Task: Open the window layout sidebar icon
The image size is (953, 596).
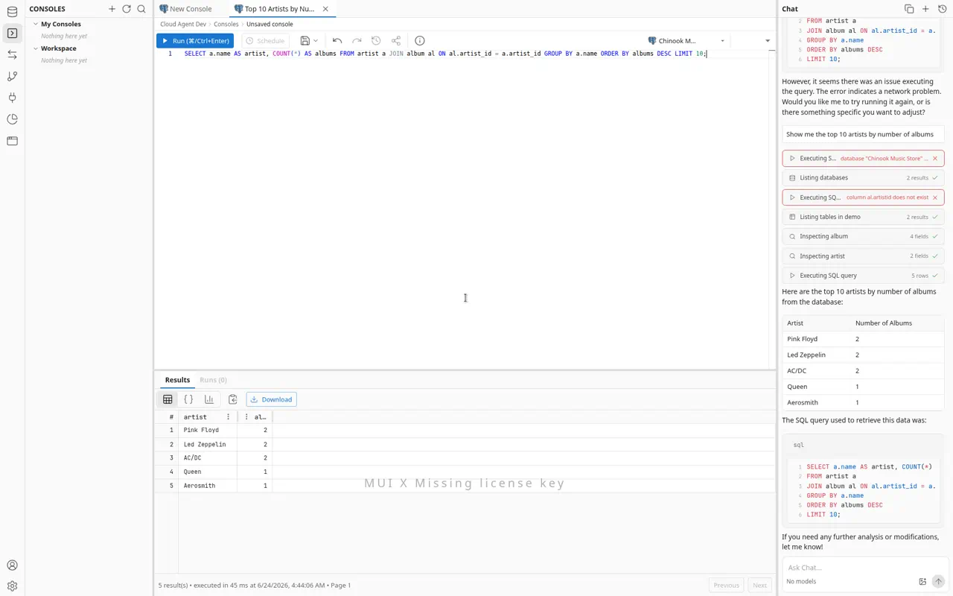Action: click(12, 141)
